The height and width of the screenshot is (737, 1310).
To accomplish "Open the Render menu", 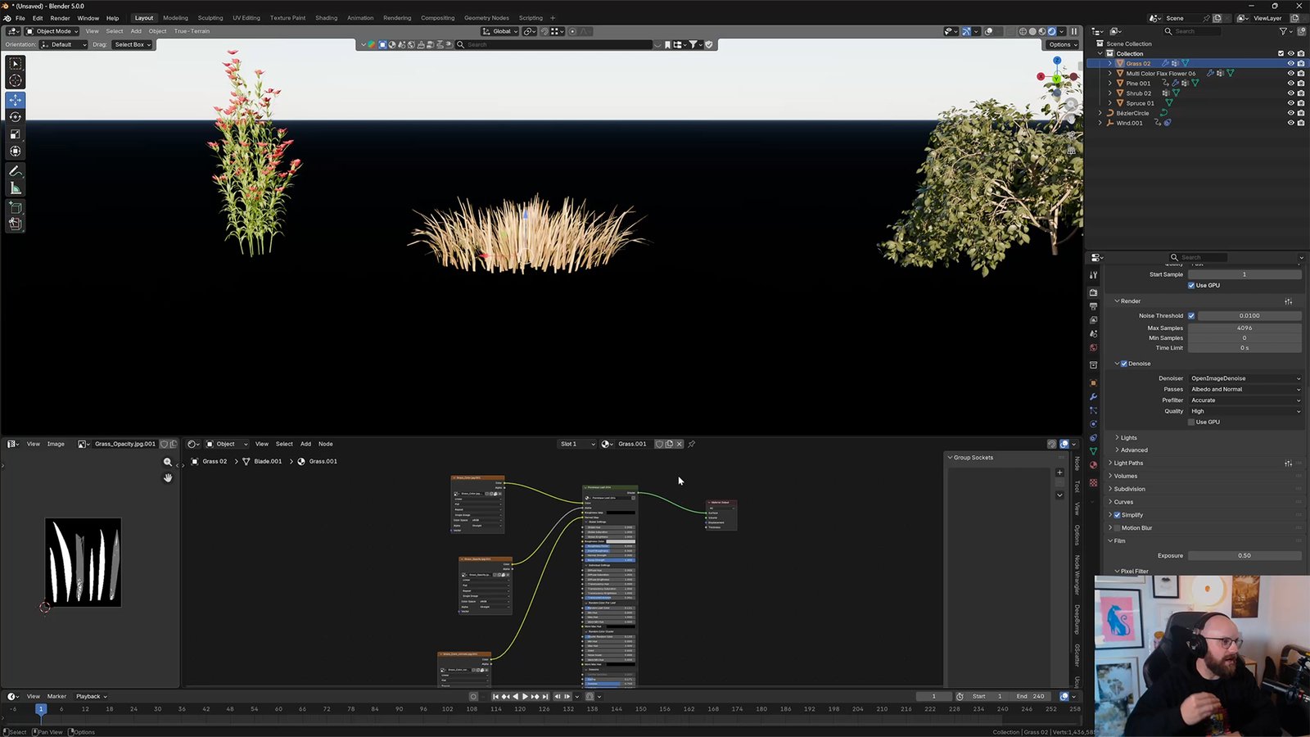I will 60,18.
